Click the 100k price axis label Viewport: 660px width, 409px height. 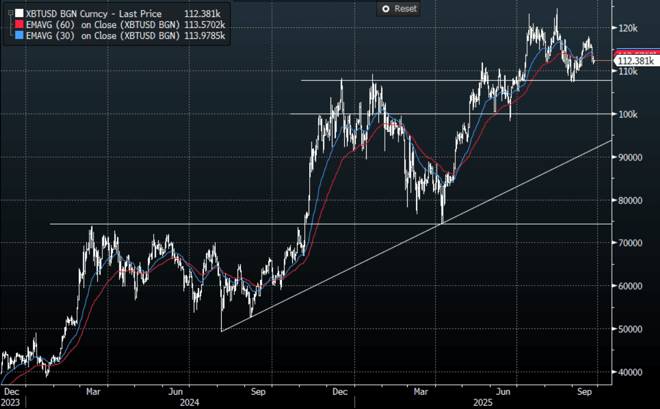point(628,114)
